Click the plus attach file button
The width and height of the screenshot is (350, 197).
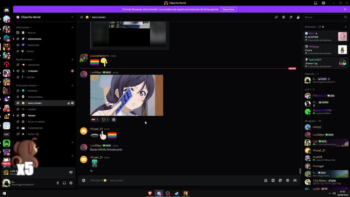click(x=84, y=180)
